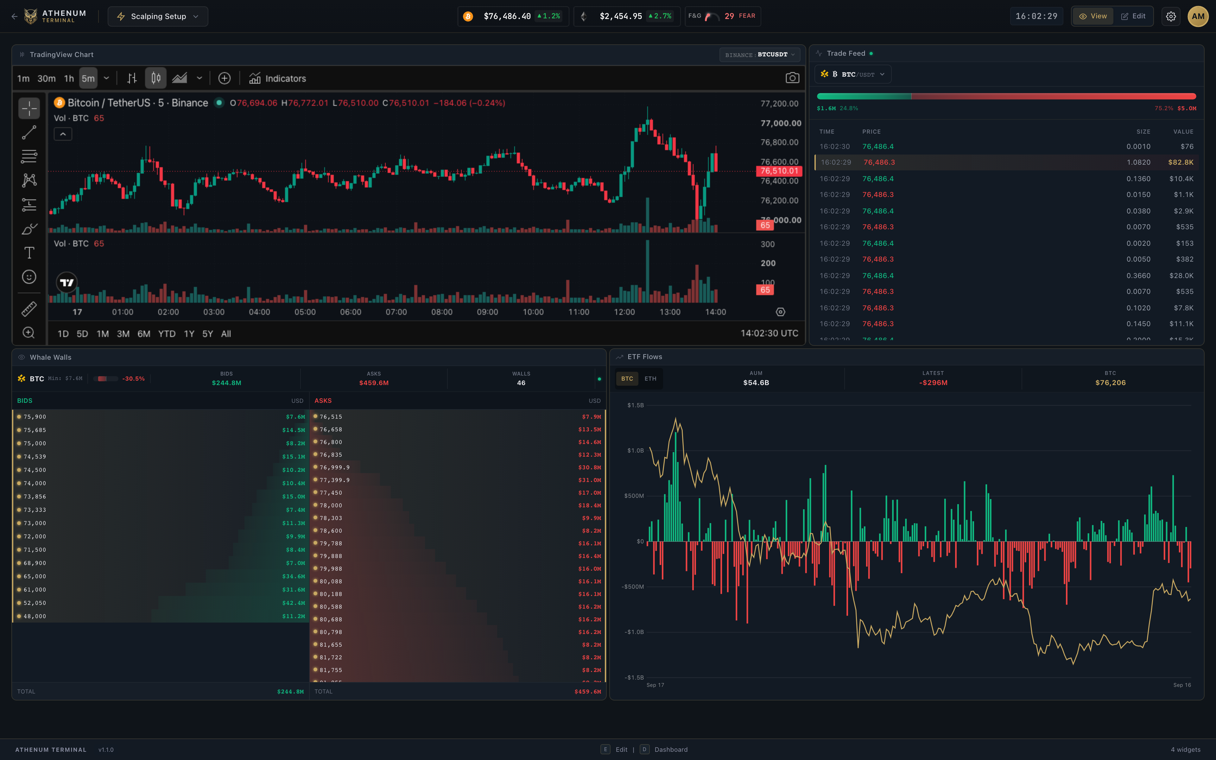Viewport: 1216px width, 760px height.
Task: Click the AM user avatar
Action: pos(1198,16)
